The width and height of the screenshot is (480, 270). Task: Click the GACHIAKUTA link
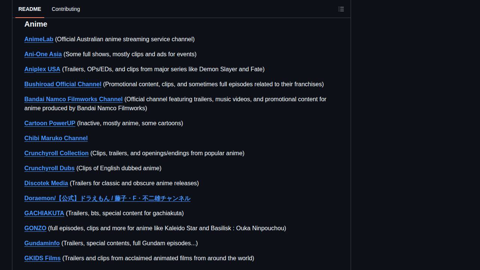tap(44, 213)
